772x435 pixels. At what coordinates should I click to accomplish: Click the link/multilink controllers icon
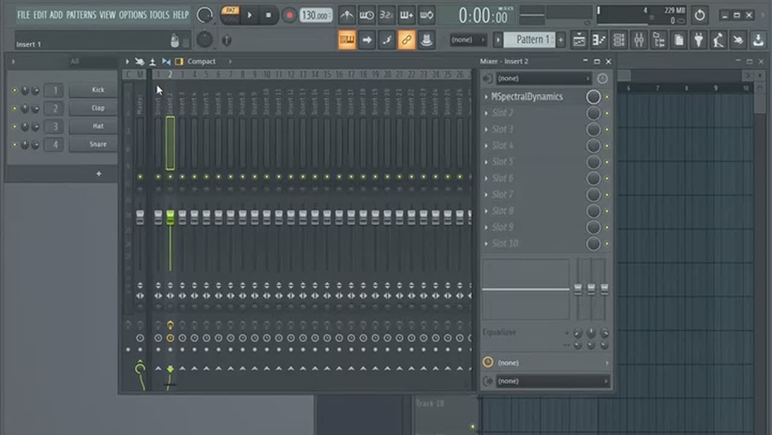[407, 40]
